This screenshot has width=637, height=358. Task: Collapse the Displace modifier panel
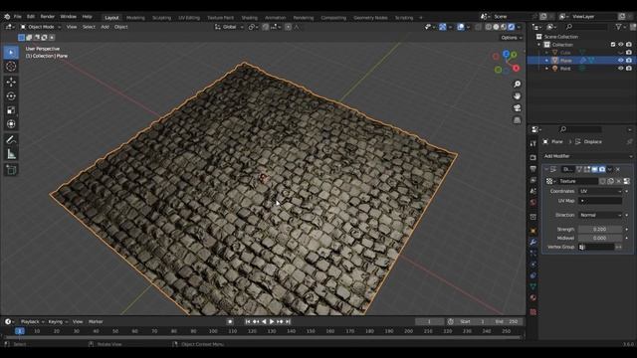coord(546,169)
